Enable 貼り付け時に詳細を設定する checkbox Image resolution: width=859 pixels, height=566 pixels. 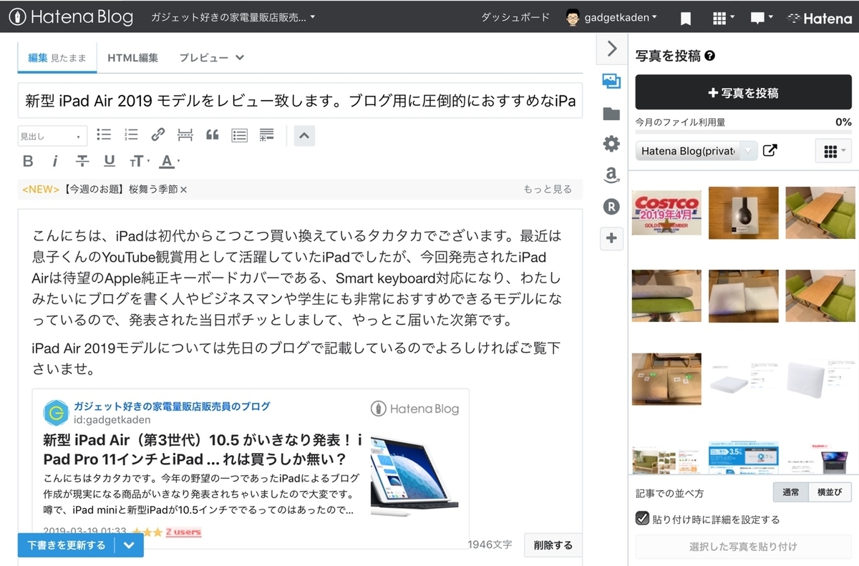[642, 519]
